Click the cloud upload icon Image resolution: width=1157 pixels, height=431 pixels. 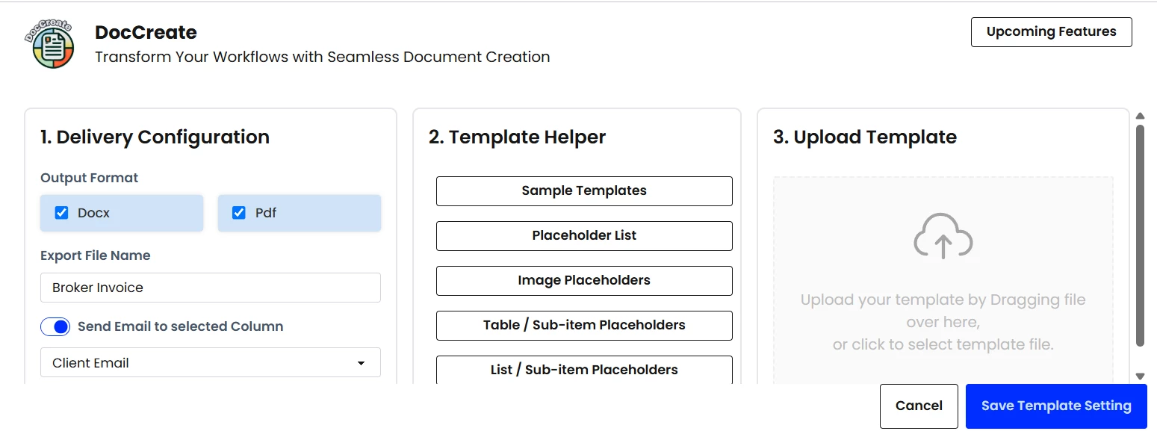coord(943,236)
